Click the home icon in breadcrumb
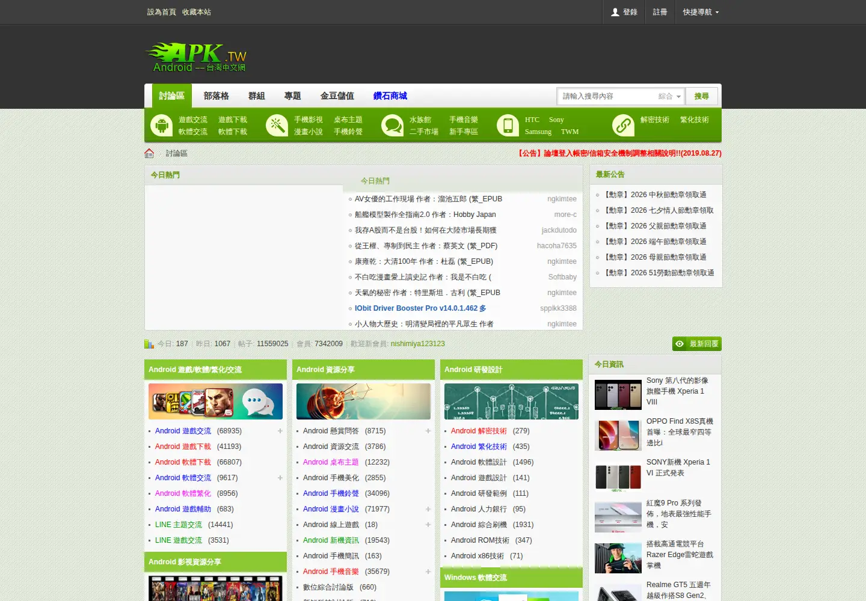This screenshot has height=601, width=866. [149, 153]
